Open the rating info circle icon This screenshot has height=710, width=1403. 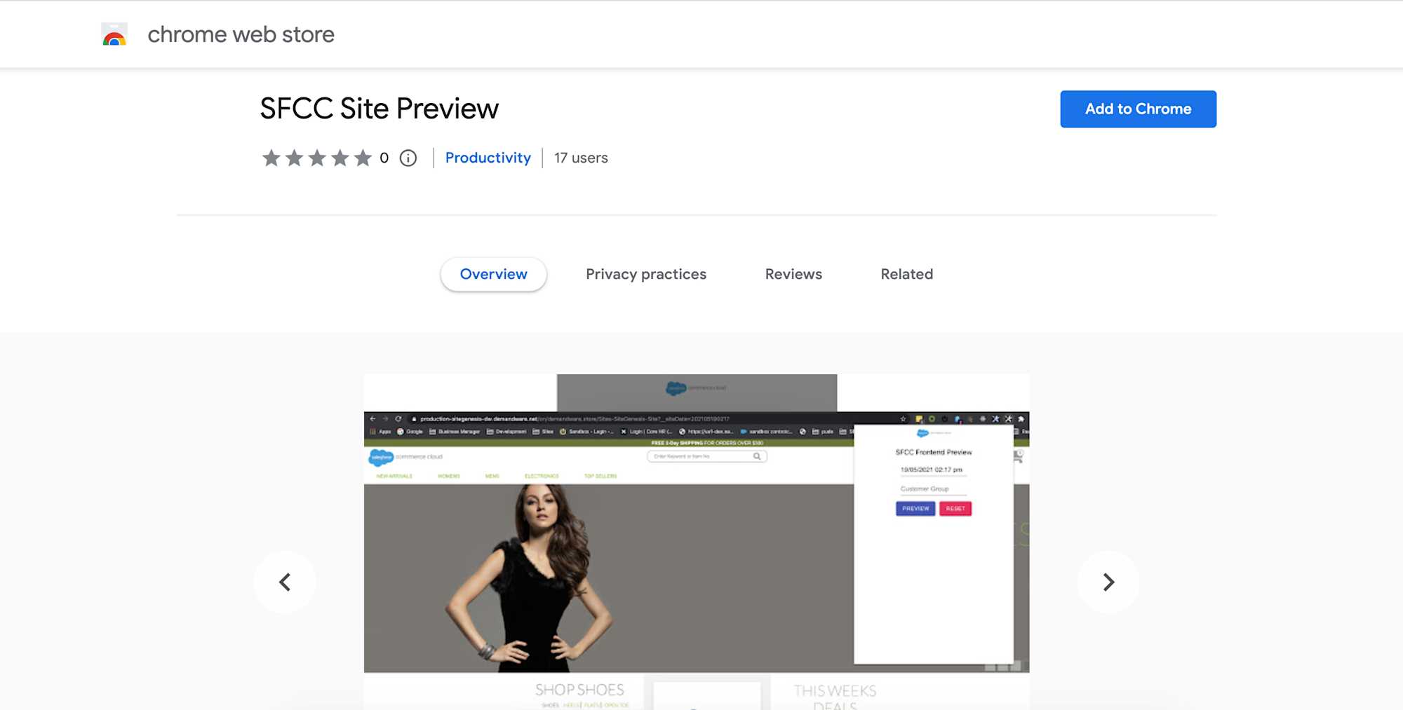click(x=408, y=158)
